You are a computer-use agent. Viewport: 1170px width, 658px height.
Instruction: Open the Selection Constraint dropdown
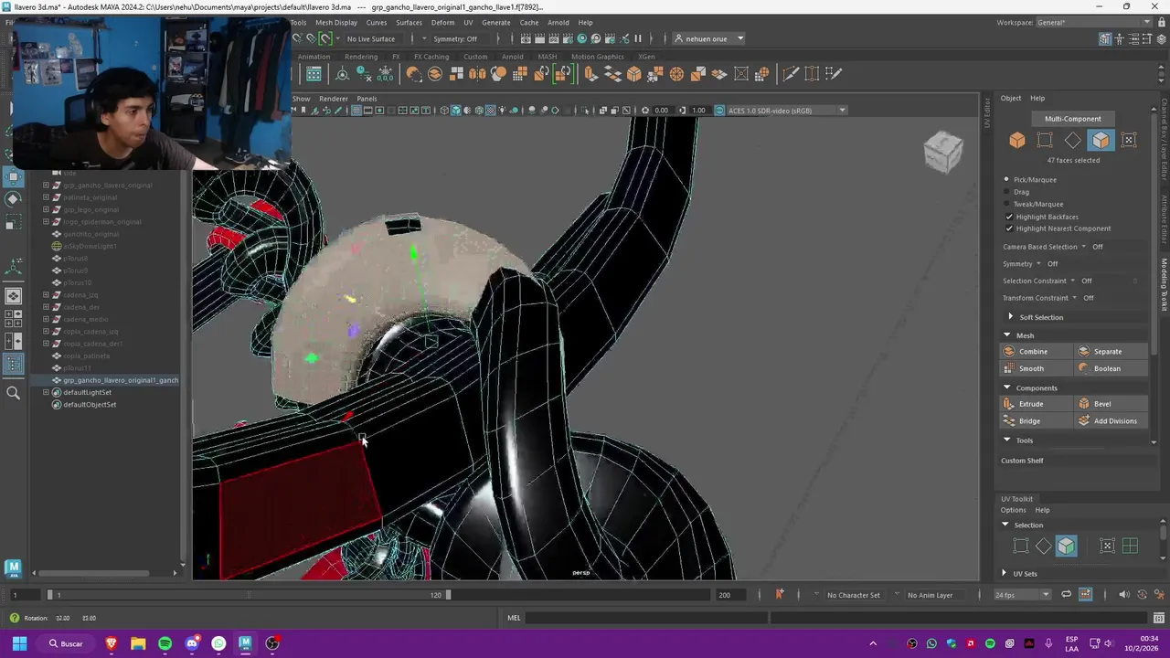click(x=1073, y=281)
